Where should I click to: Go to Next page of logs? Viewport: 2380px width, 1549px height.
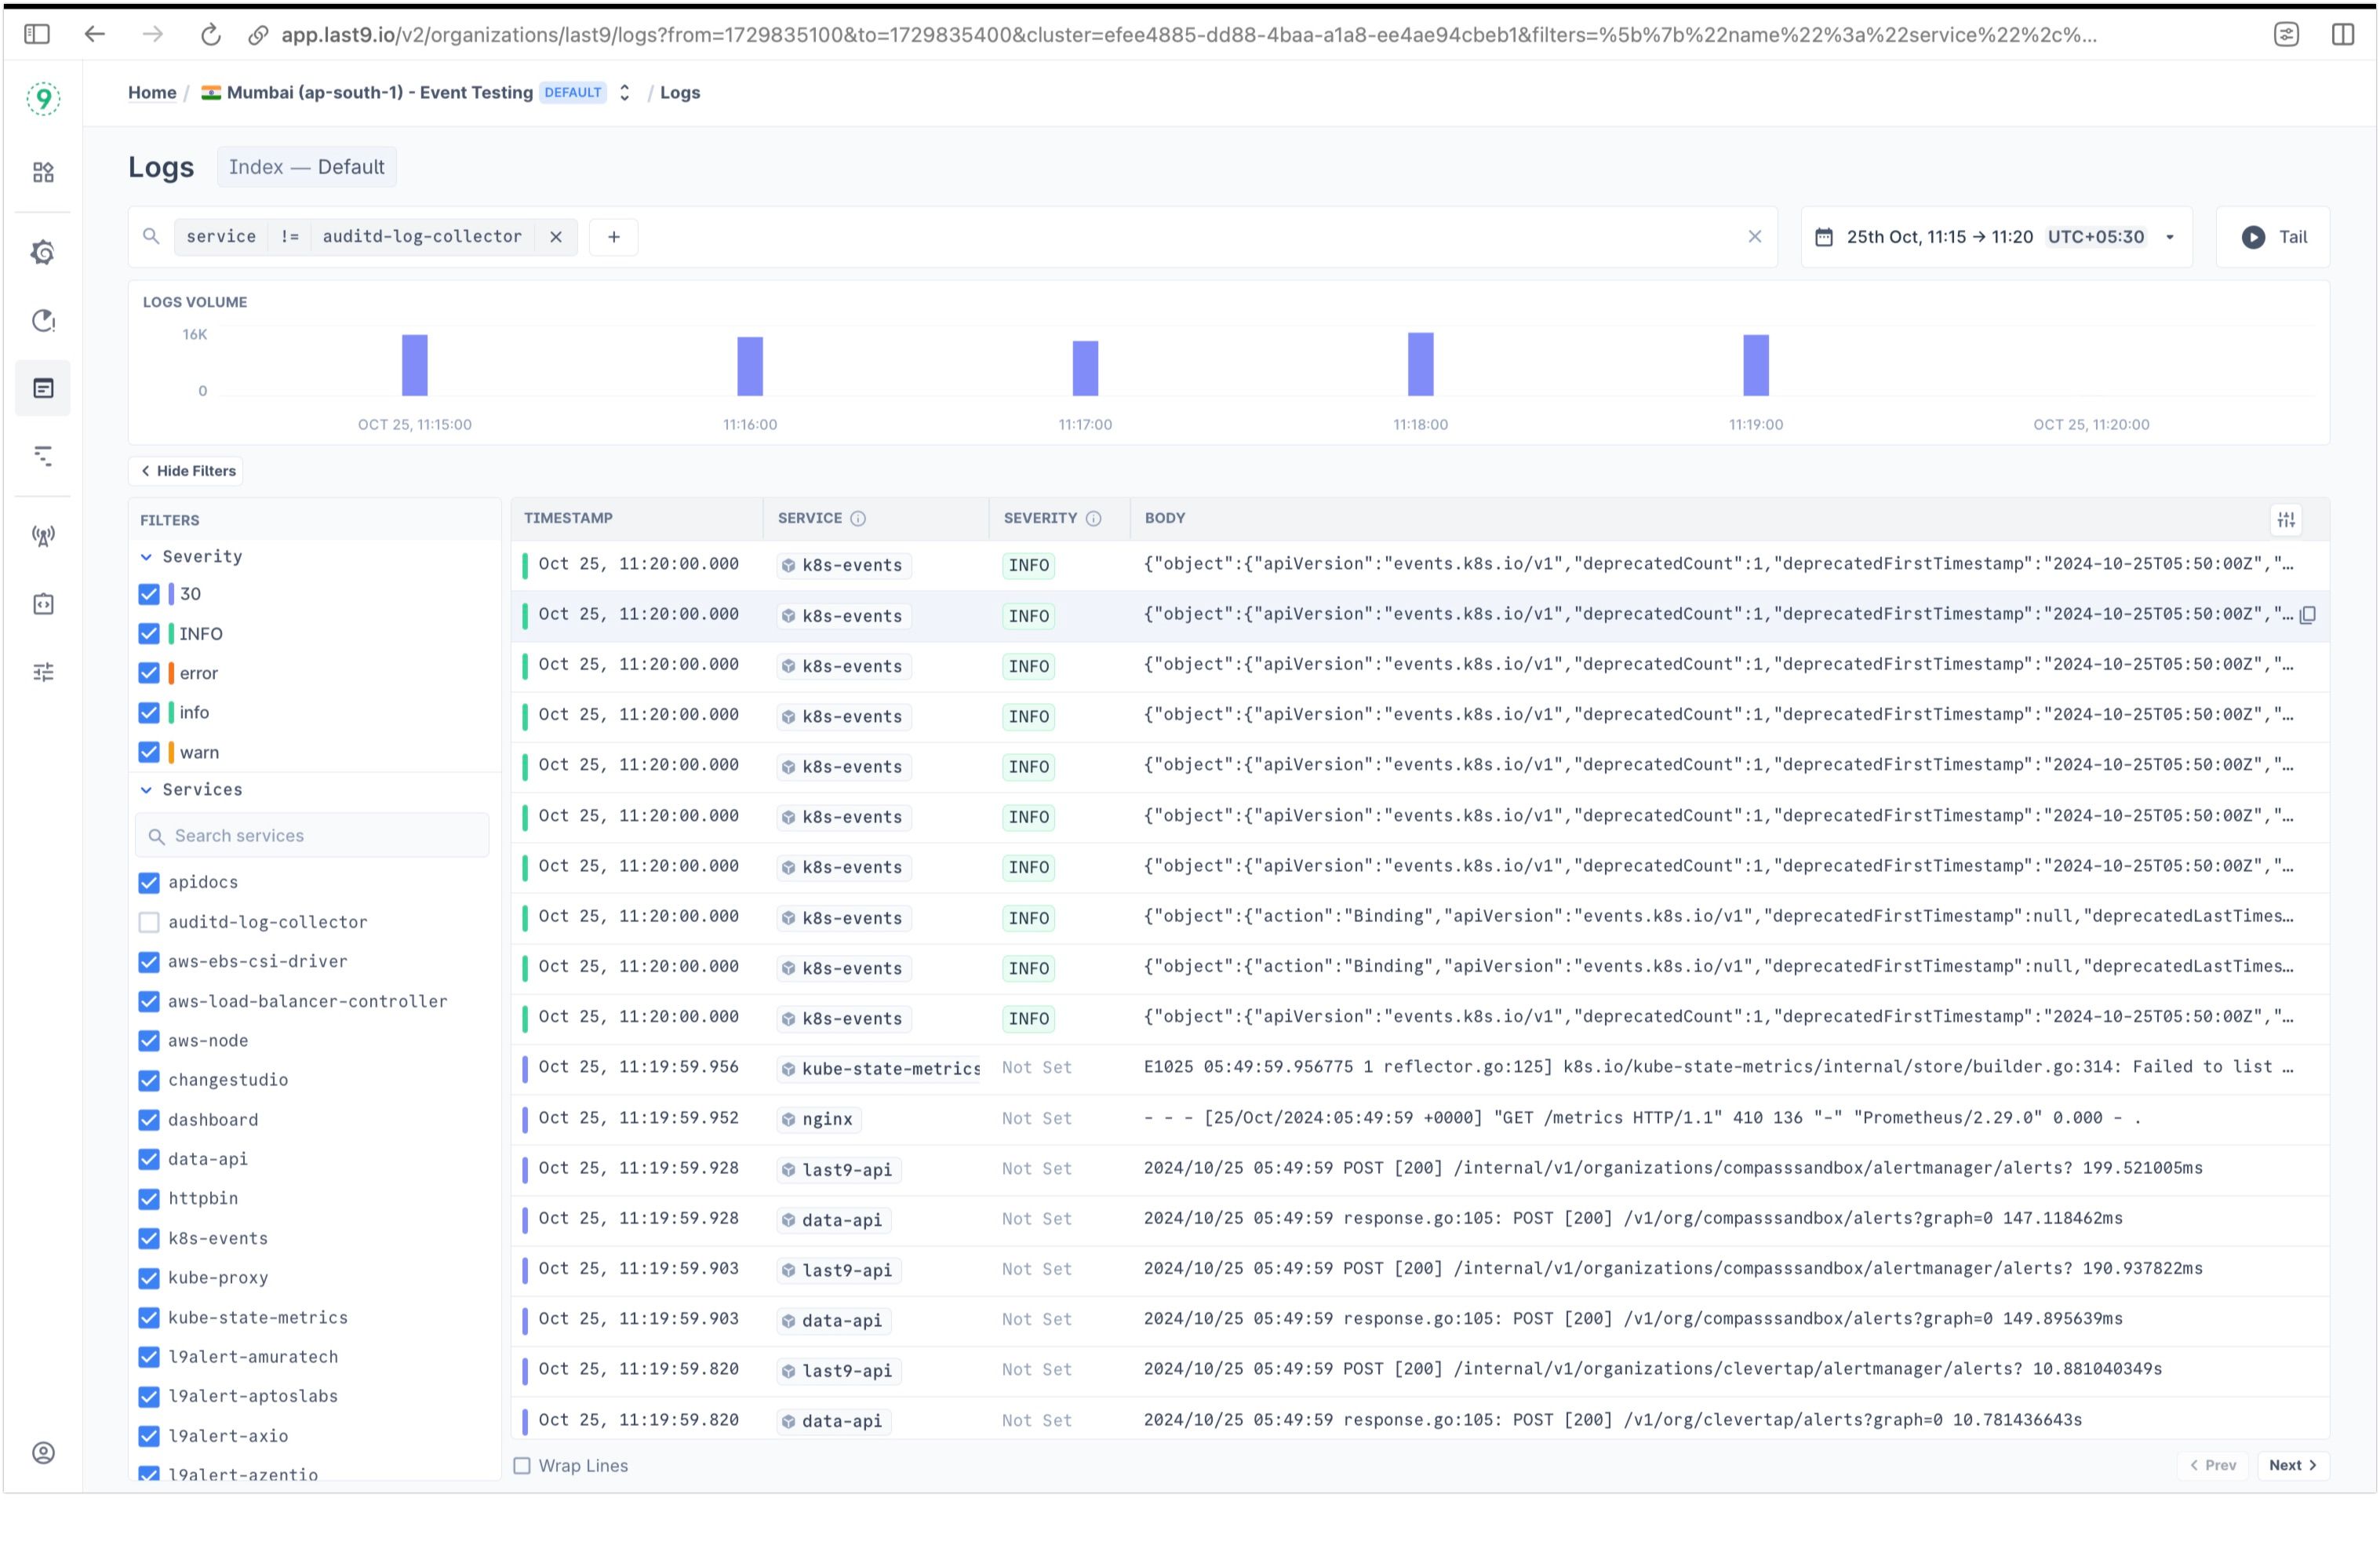tap(2293, 1465)
